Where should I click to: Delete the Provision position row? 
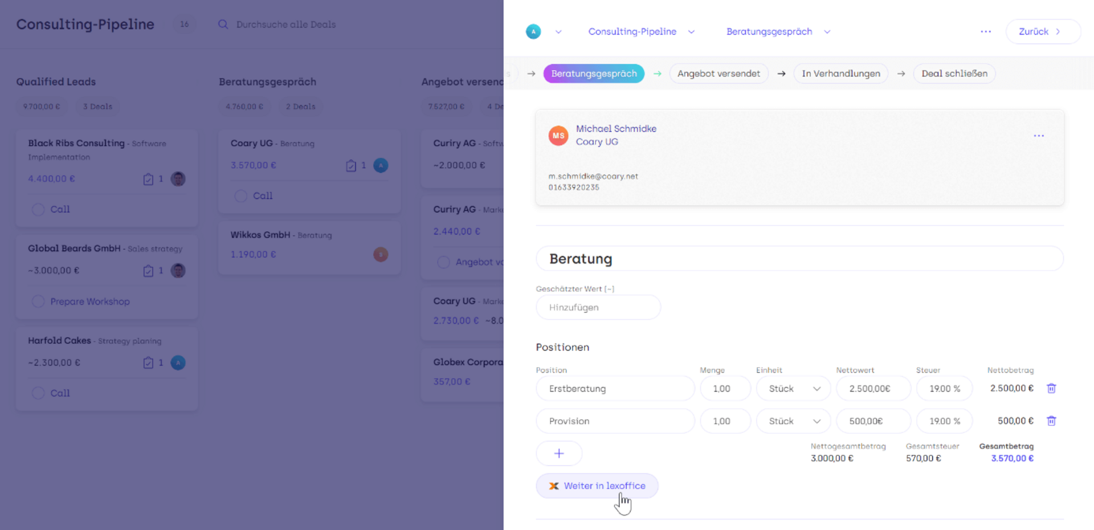click(1051, 421)
